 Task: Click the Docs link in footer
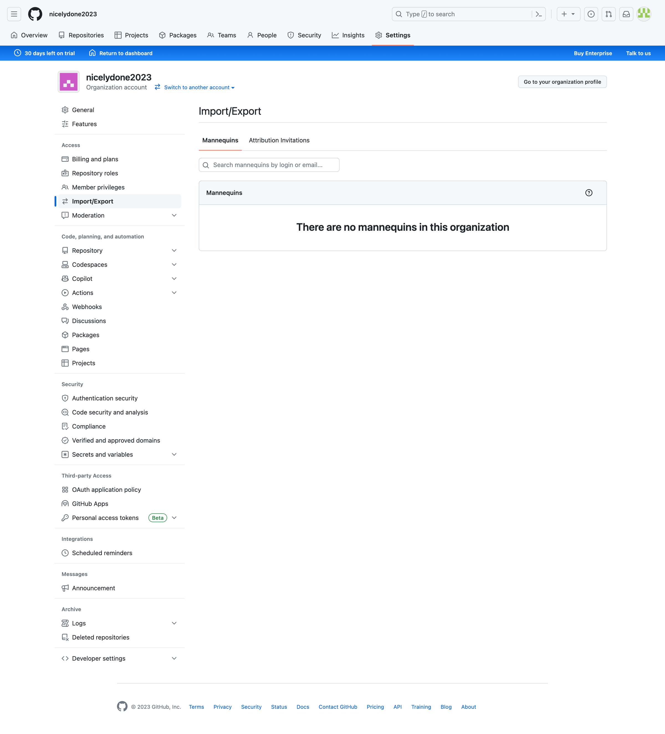click(x=303, y=707)
